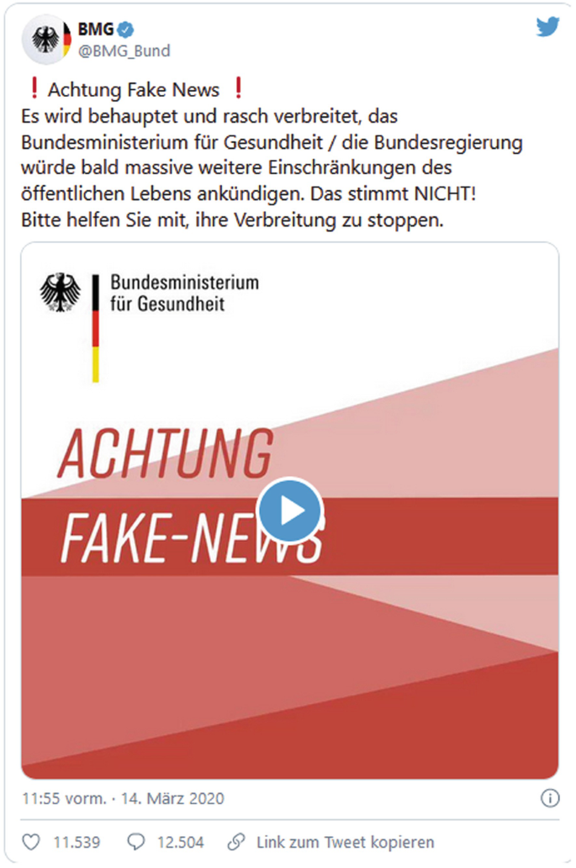Open the @BMG_Bund handle
Image resolution: width=576 pixels, height=868 pixels.
tap(124, 51)
